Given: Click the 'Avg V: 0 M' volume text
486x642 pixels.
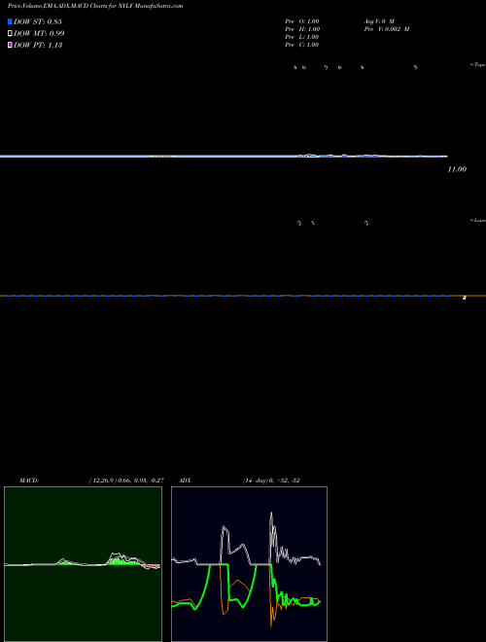Looking at the screenshot, I should [x=379, y=21].
